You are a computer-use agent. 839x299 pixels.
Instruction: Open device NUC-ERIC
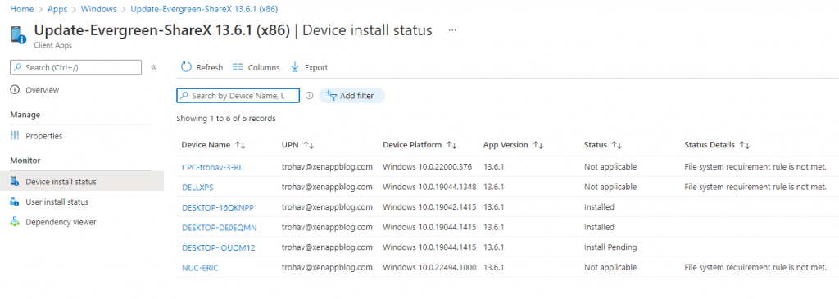(200, 268)
